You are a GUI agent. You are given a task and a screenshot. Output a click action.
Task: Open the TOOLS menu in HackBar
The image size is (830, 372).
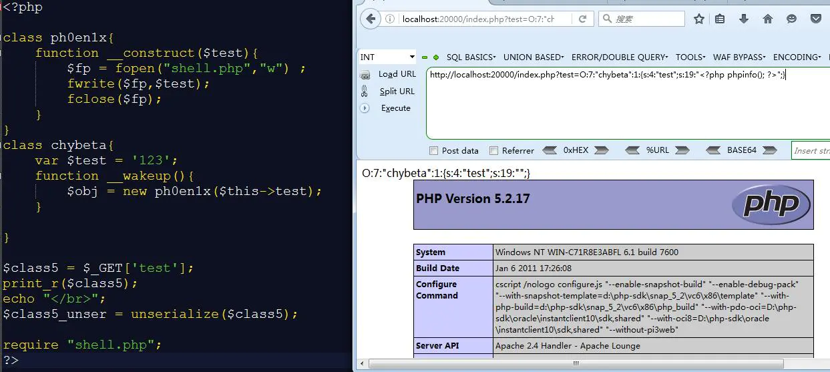click(692, 57)
